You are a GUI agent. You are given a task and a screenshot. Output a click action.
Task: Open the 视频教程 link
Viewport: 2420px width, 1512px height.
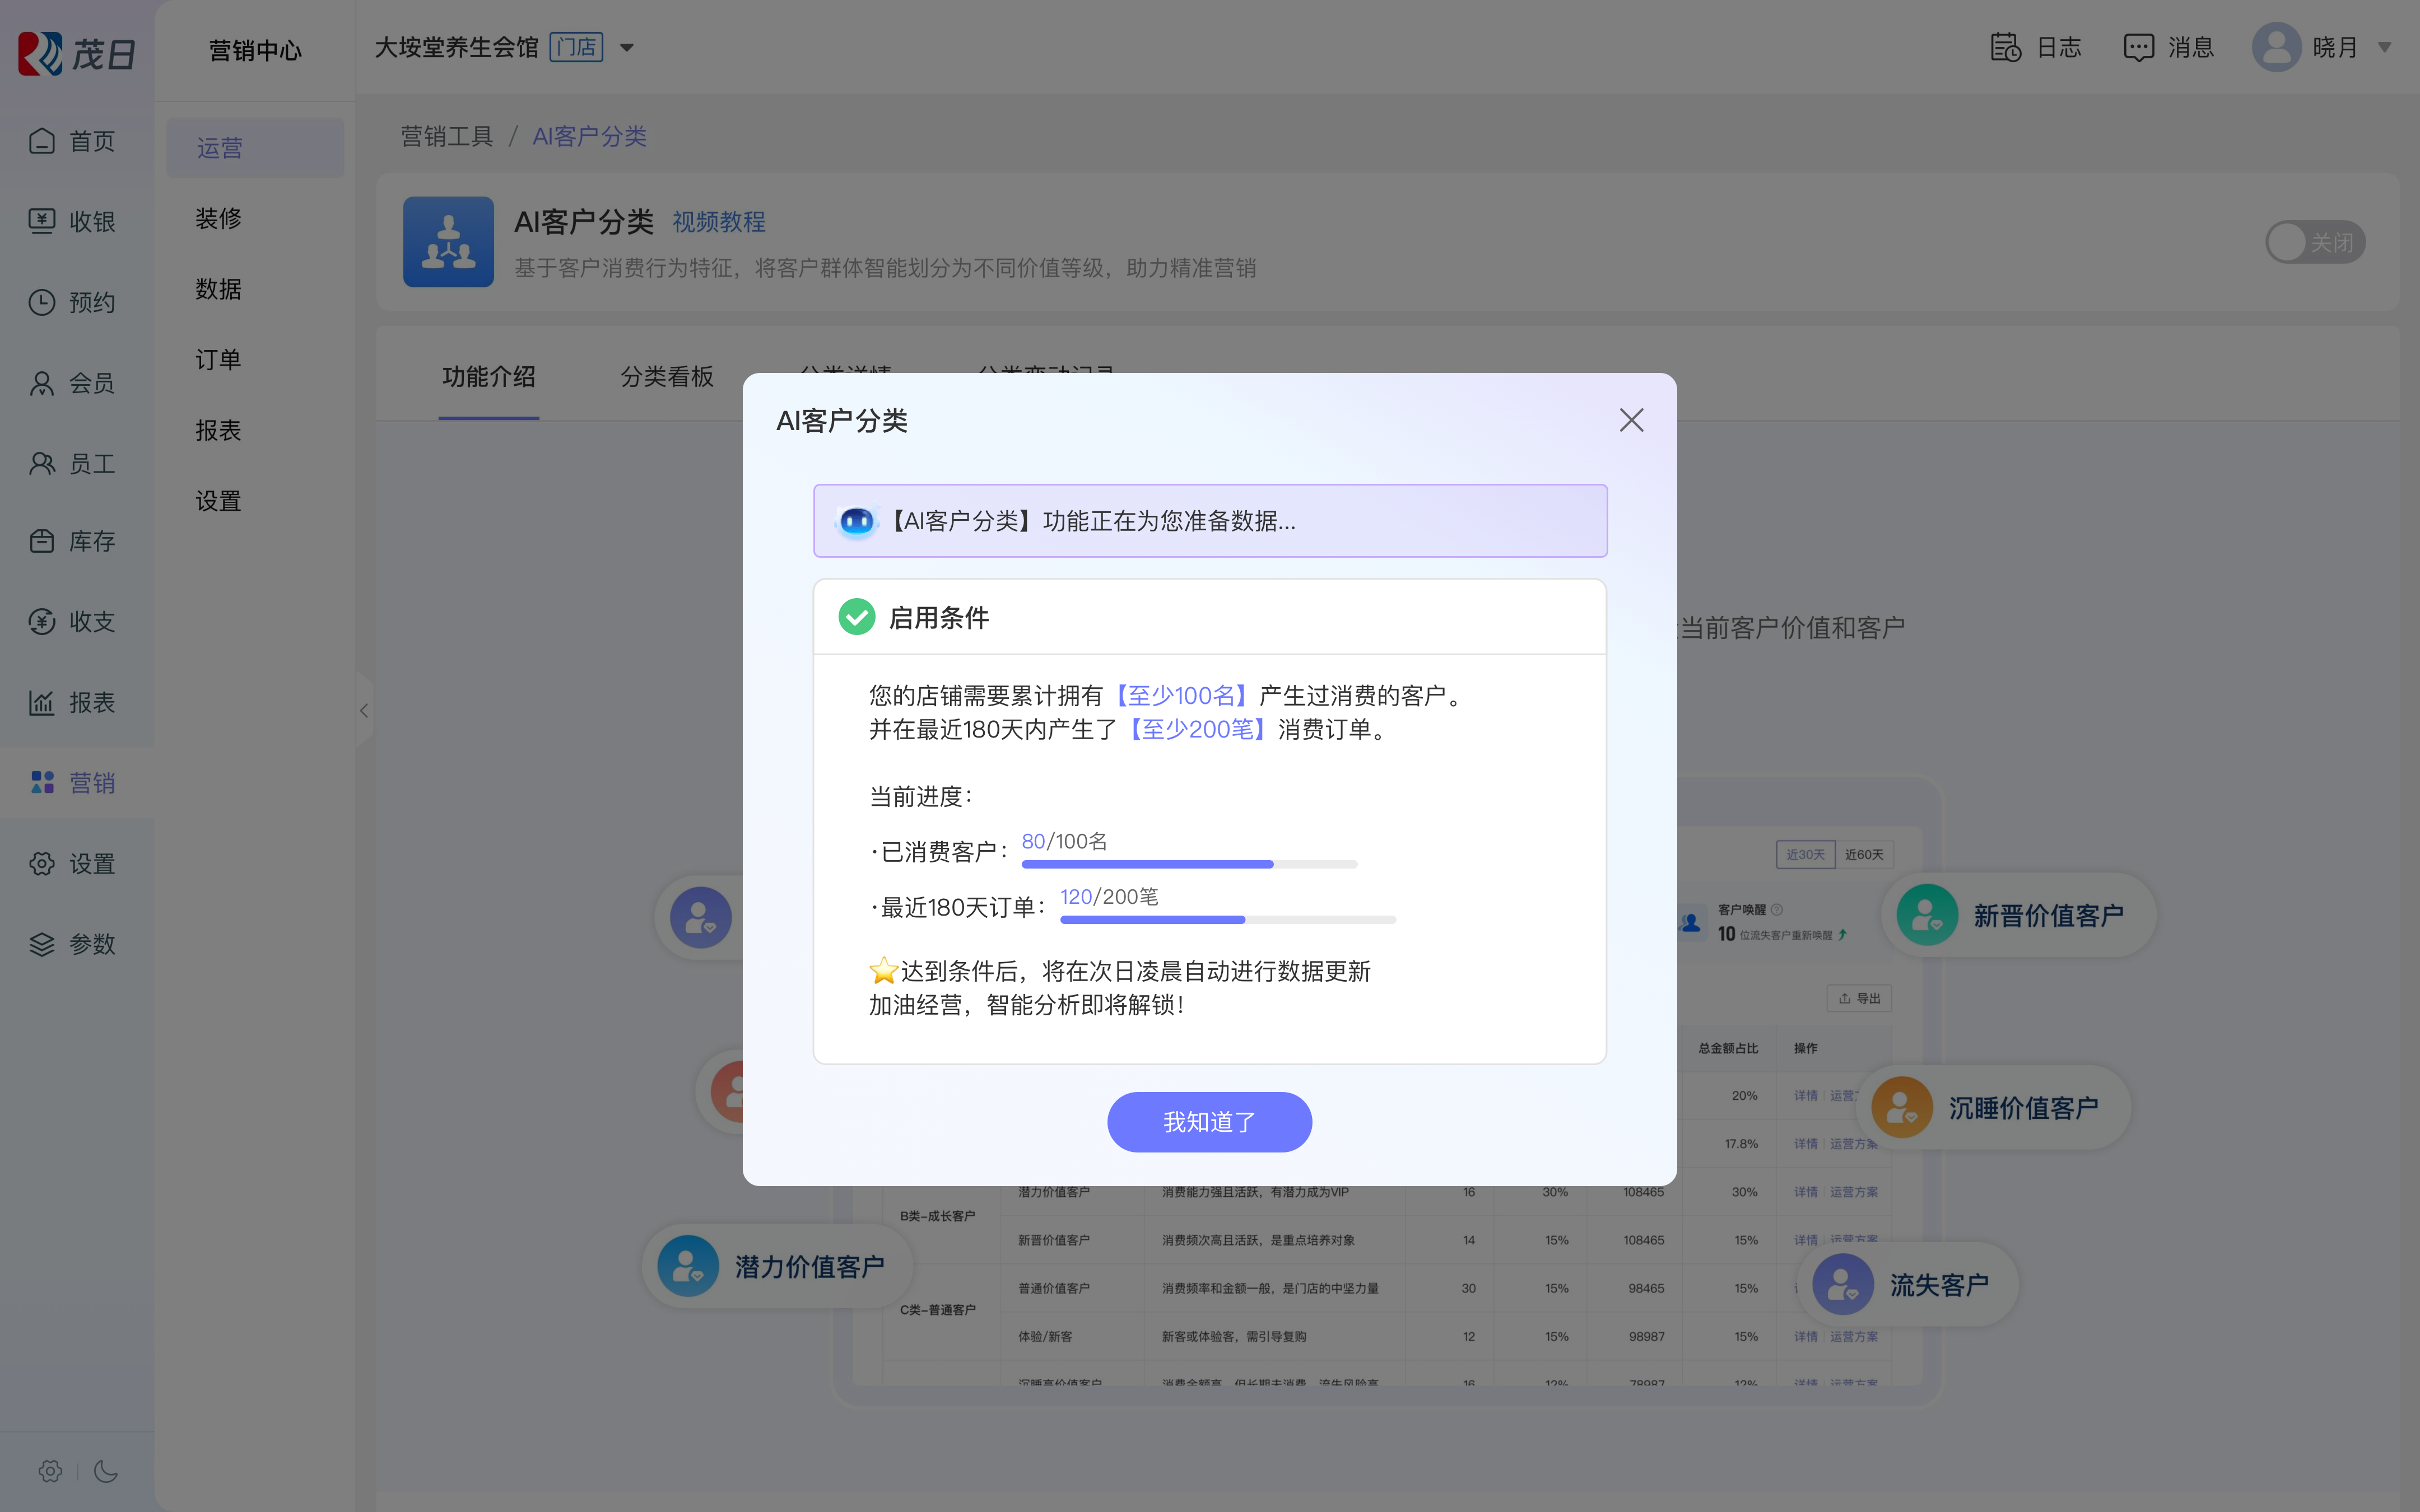(x=718, y=221)
